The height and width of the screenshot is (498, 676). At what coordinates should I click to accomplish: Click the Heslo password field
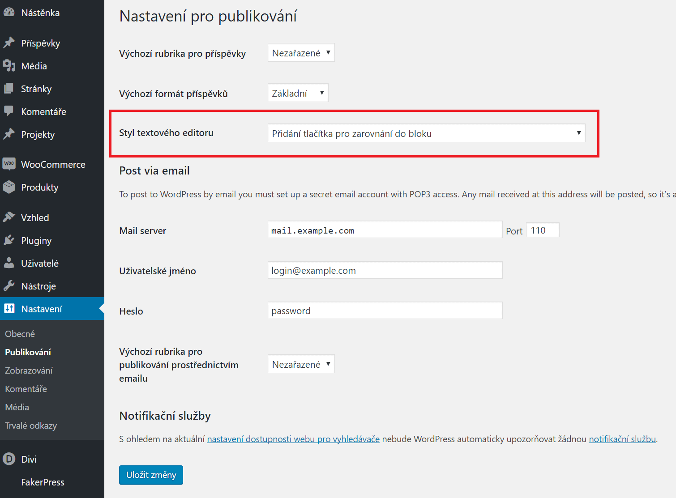point(385,311)
